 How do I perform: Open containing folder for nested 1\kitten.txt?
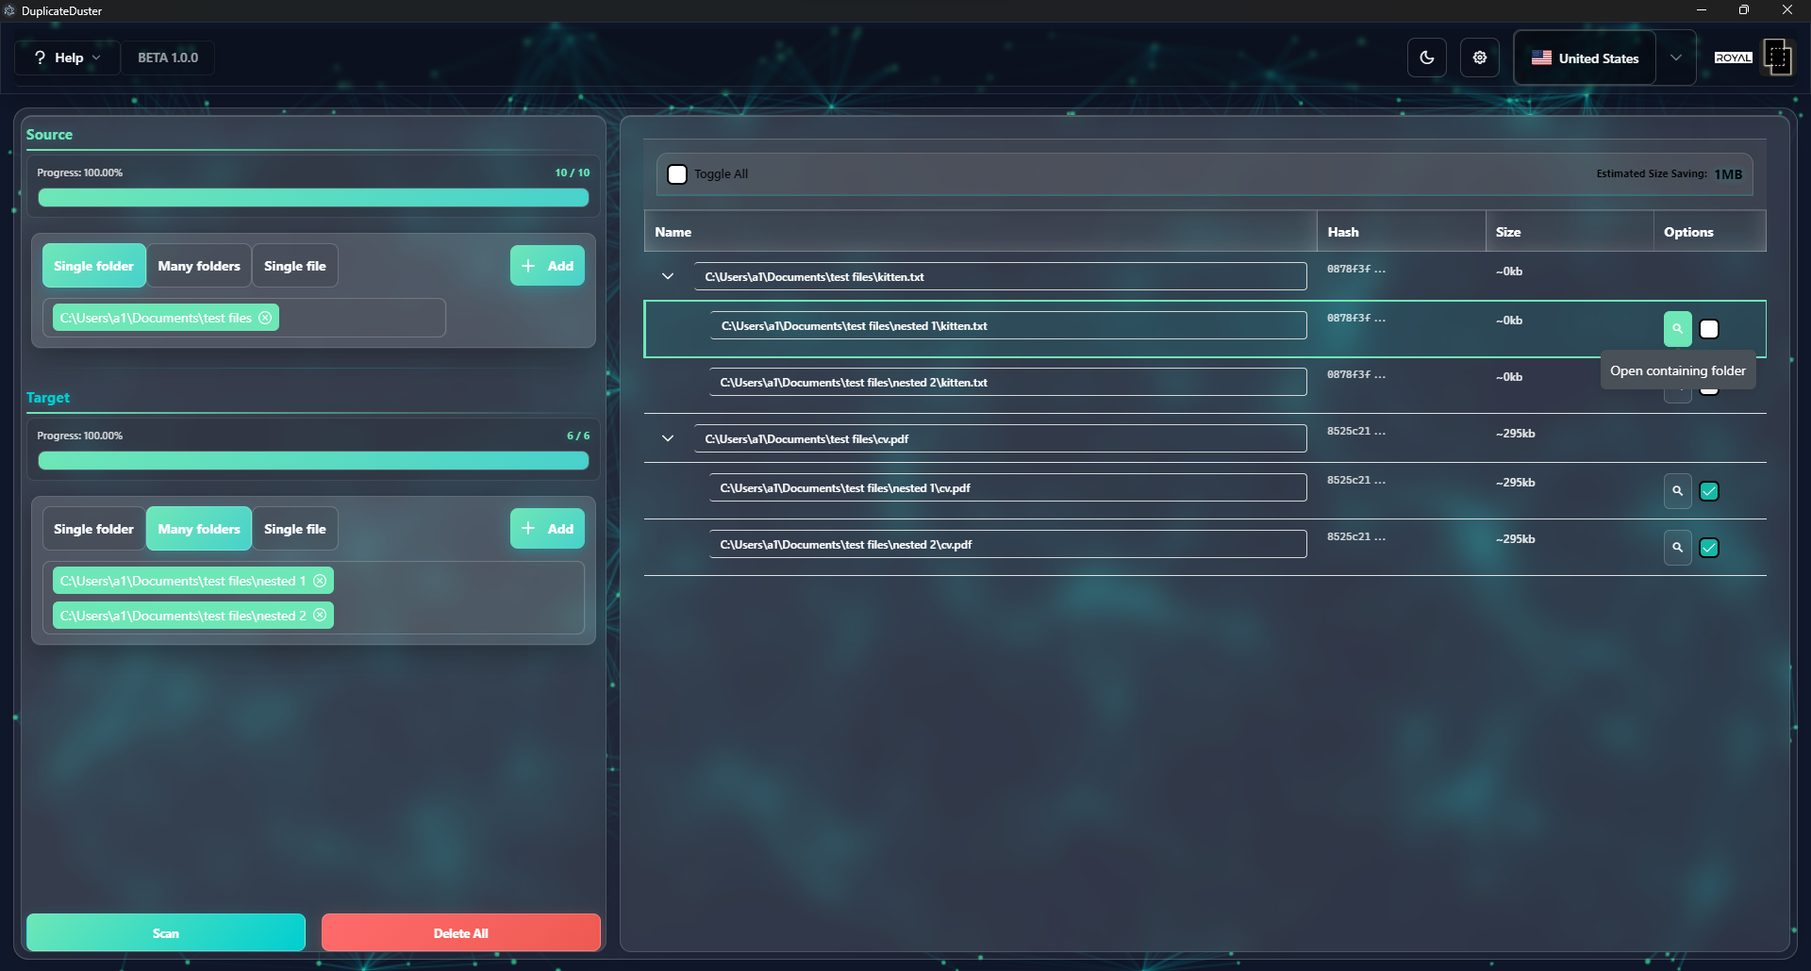pyautogui.click(x=1678, y=329)
